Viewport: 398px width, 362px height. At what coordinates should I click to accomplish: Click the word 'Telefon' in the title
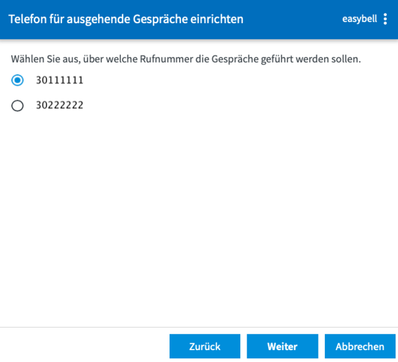[28, 19]
